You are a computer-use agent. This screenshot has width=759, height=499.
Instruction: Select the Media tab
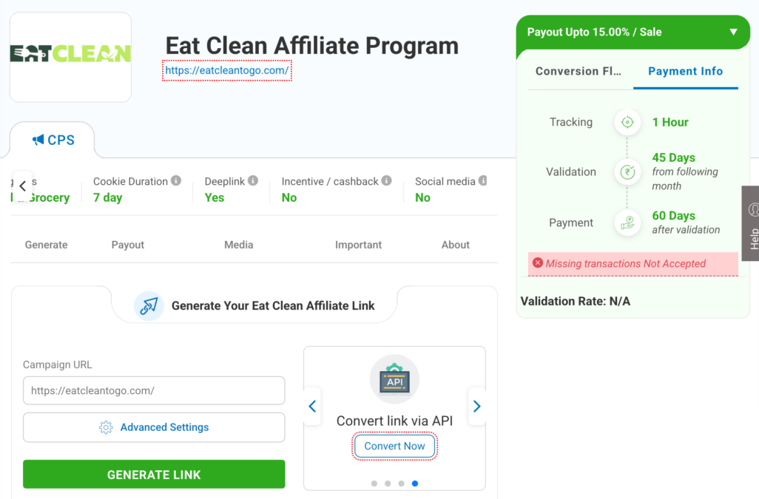coord(239,245)
